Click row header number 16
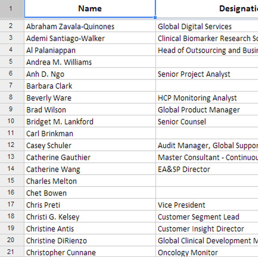 [x=11, y=193]
